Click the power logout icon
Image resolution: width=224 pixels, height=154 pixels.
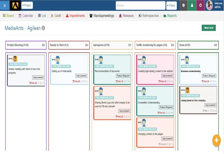pos(200,5)
